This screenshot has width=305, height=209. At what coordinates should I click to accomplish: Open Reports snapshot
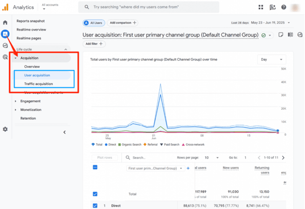(31, 21)
